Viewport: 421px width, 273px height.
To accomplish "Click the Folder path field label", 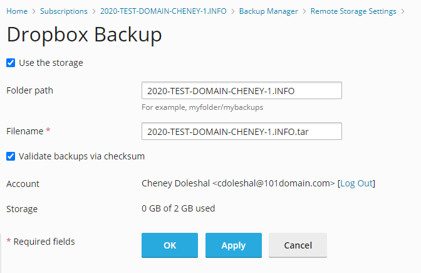I will (29, 90).
